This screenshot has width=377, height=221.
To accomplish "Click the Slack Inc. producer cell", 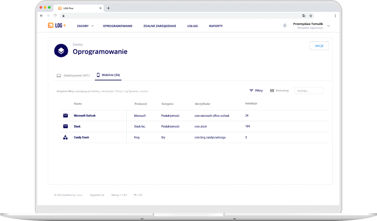I will pyautogui.click(x=140, y=127).
